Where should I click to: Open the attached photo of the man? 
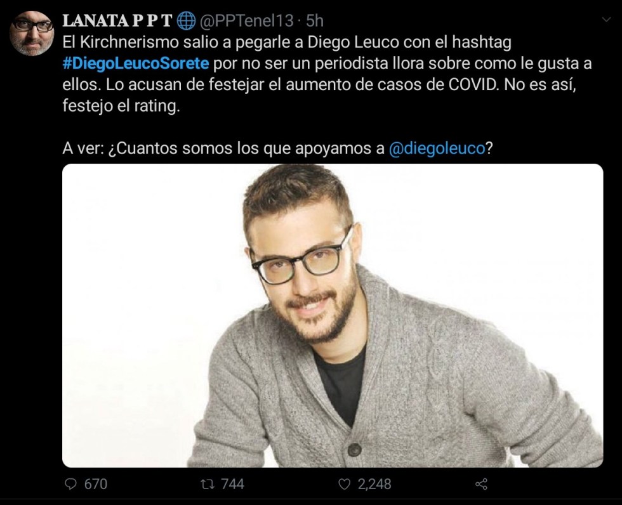coord(333,315)
